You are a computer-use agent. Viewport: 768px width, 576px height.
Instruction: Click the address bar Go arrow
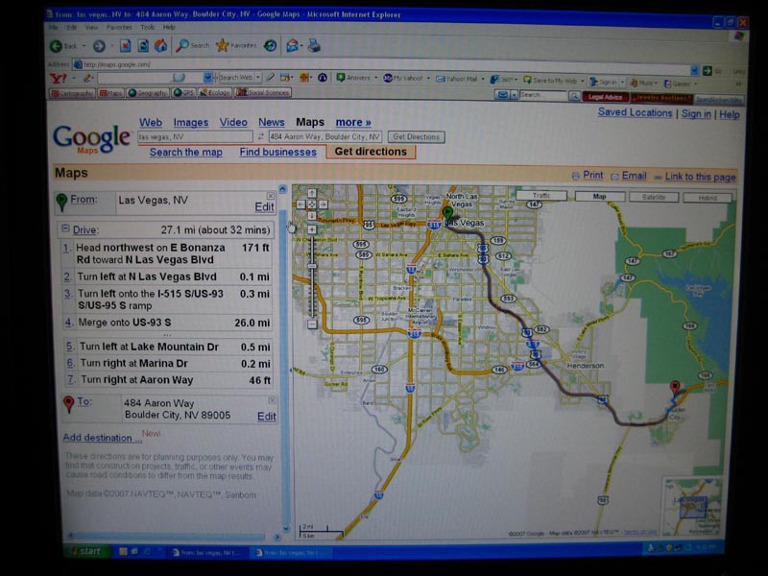pyautogui.click(x=707, y=70)
